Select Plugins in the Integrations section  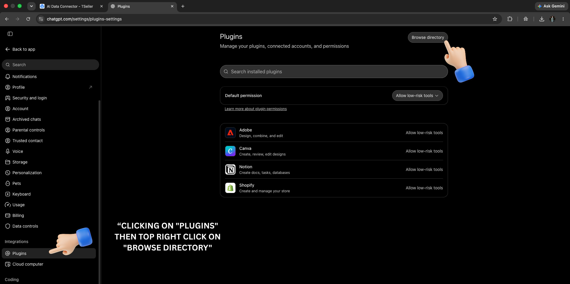tap(49, 253)
